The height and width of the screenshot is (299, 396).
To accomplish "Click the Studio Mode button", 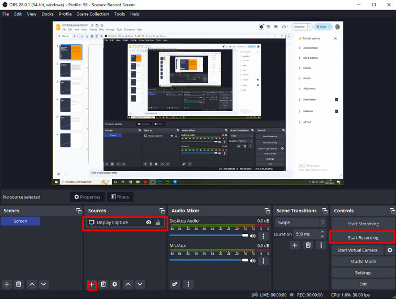I will coord(363,261).
